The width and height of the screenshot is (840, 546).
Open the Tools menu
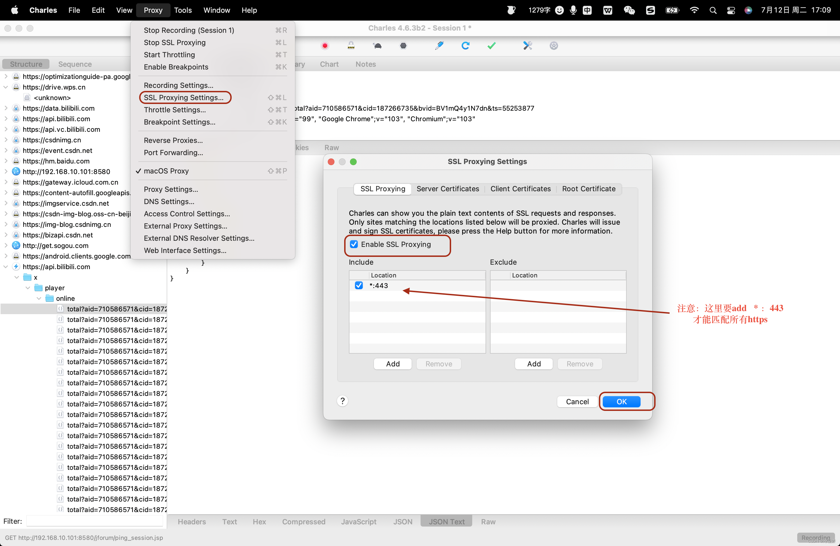(182, 10)
